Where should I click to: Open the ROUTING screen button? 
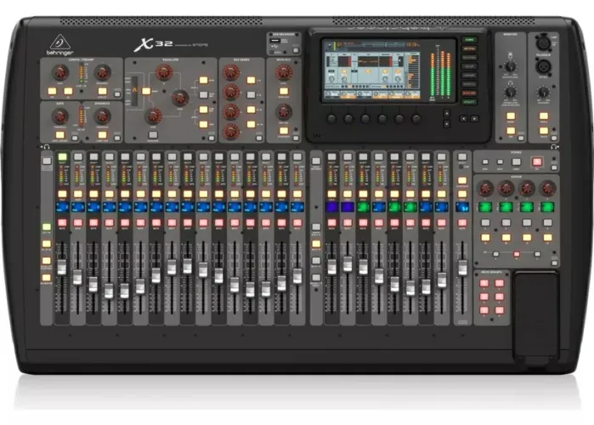coord(469,58)
